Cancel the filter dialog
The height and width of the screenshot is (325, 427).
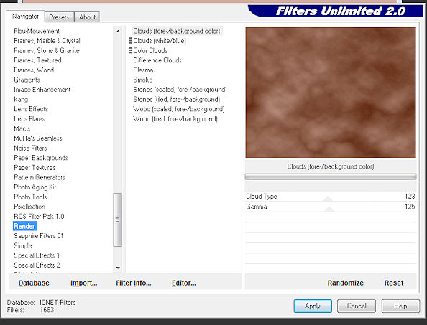[357, 306]
